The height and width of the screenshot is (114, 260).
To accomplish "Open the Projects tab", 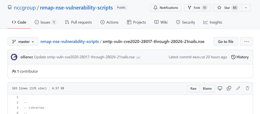I will point(136,22).
